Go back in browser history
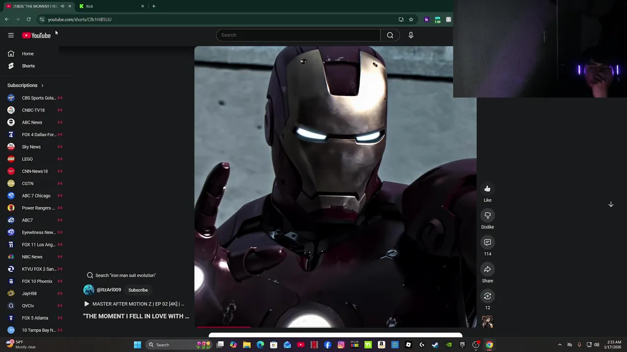Viewport: 627px width, 352px height. [7, 20]
